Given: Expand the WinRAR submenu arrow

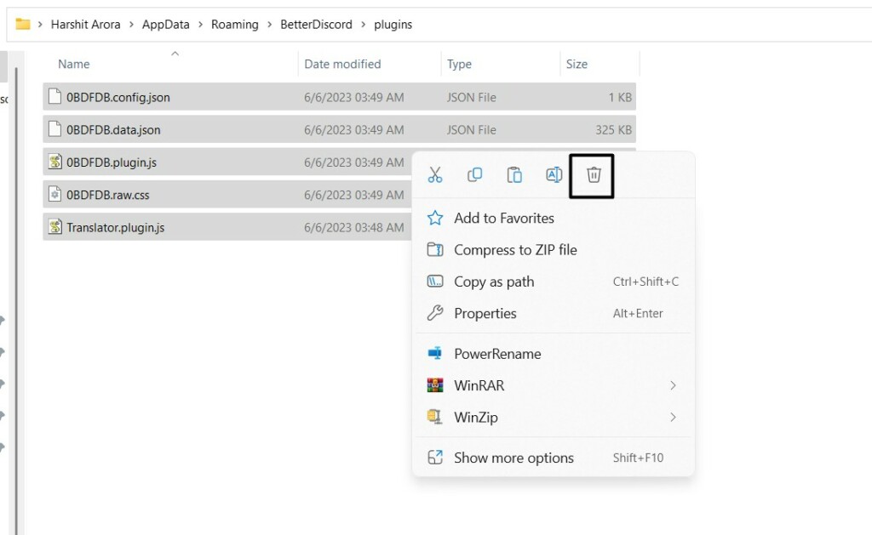Looking at the screenshot, I should click(x=673, y=385).
